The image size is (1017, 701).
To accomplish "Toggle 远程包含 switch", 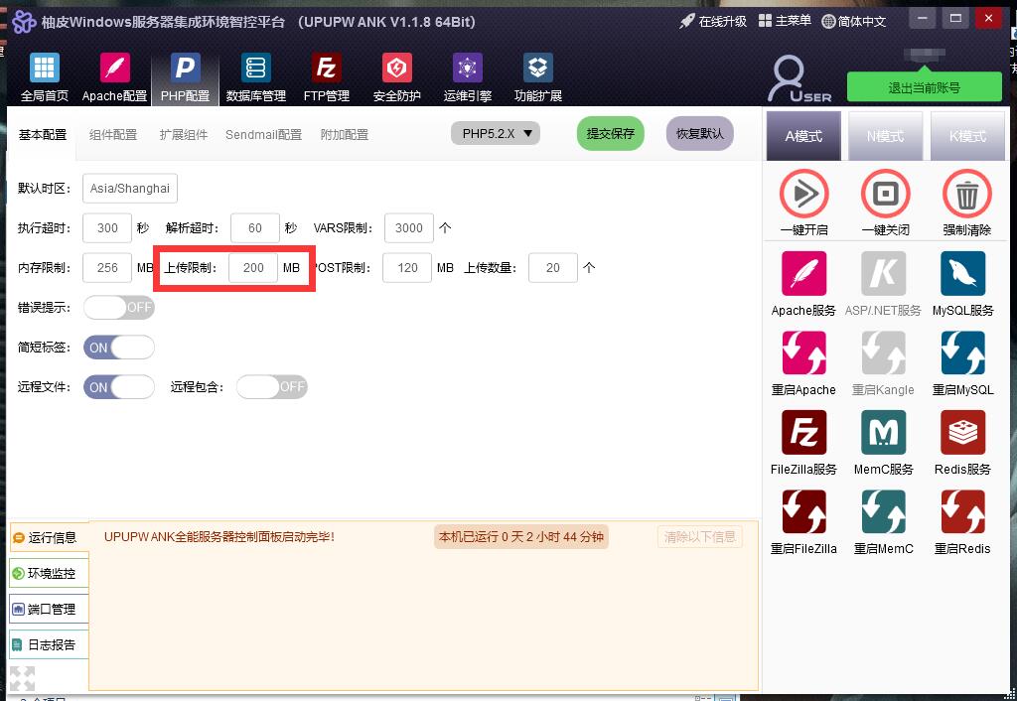I will click(272, 387).
